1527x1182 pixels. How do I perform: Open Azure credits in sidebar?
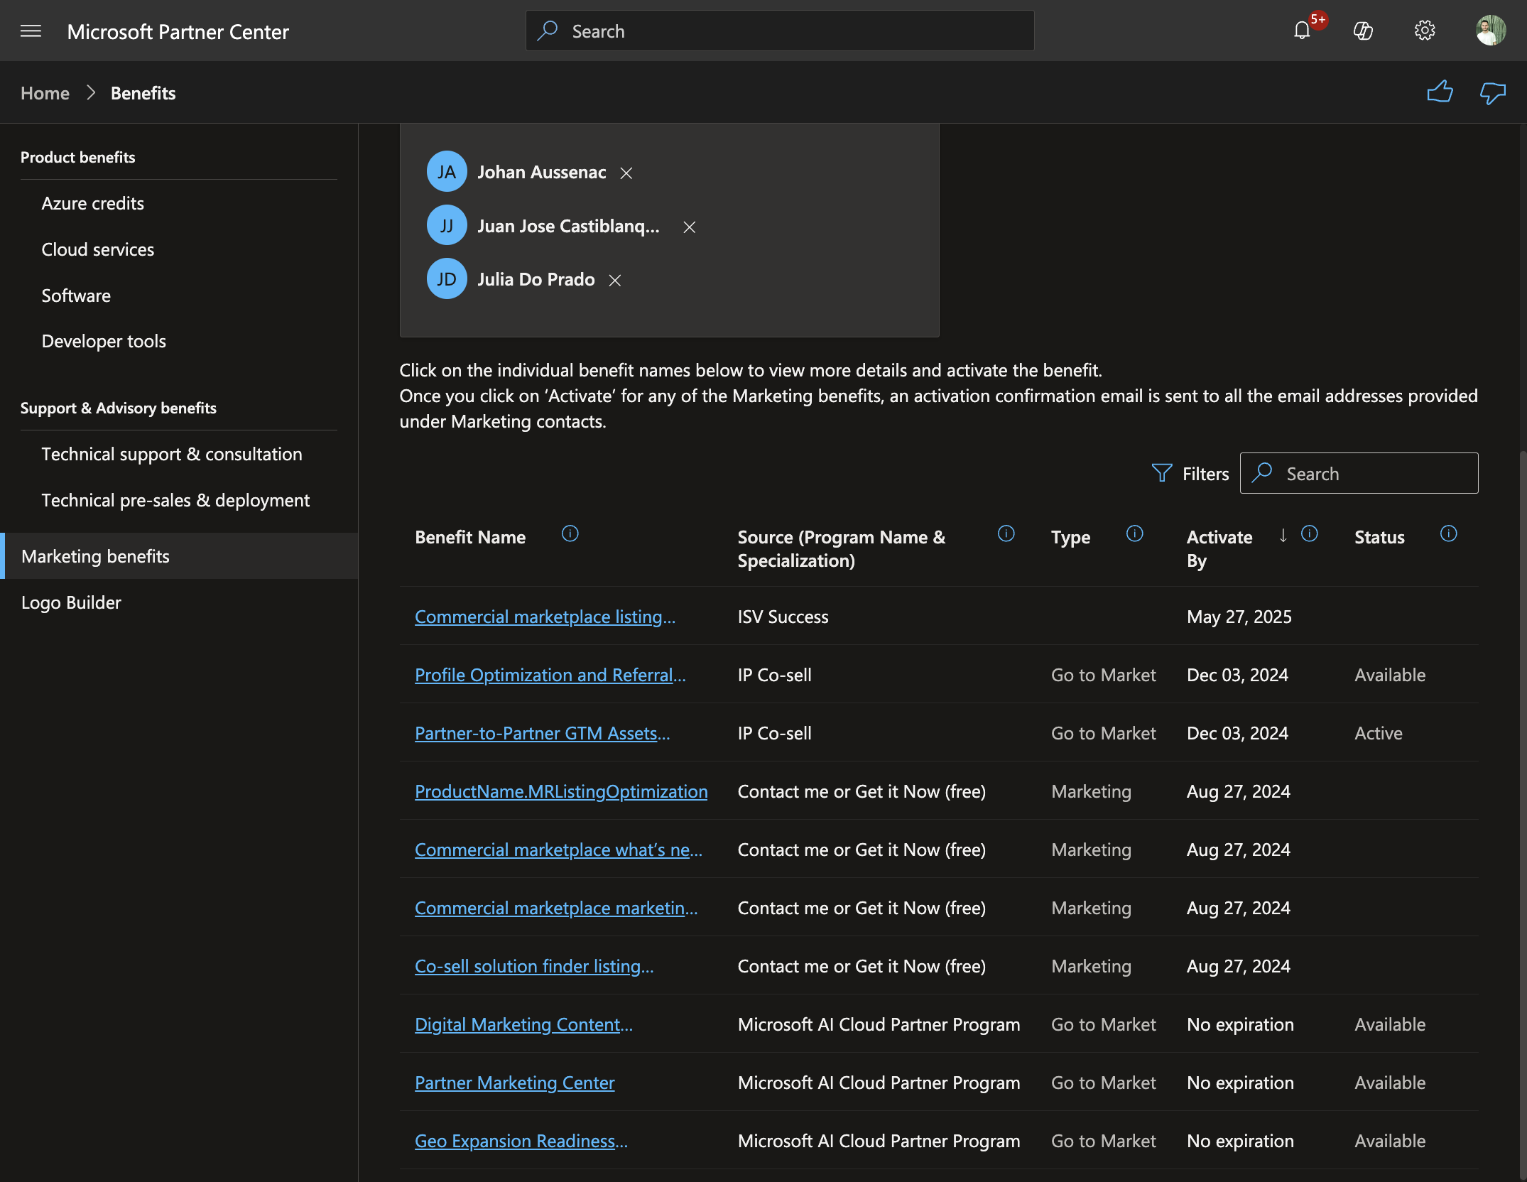click(92, 203)
